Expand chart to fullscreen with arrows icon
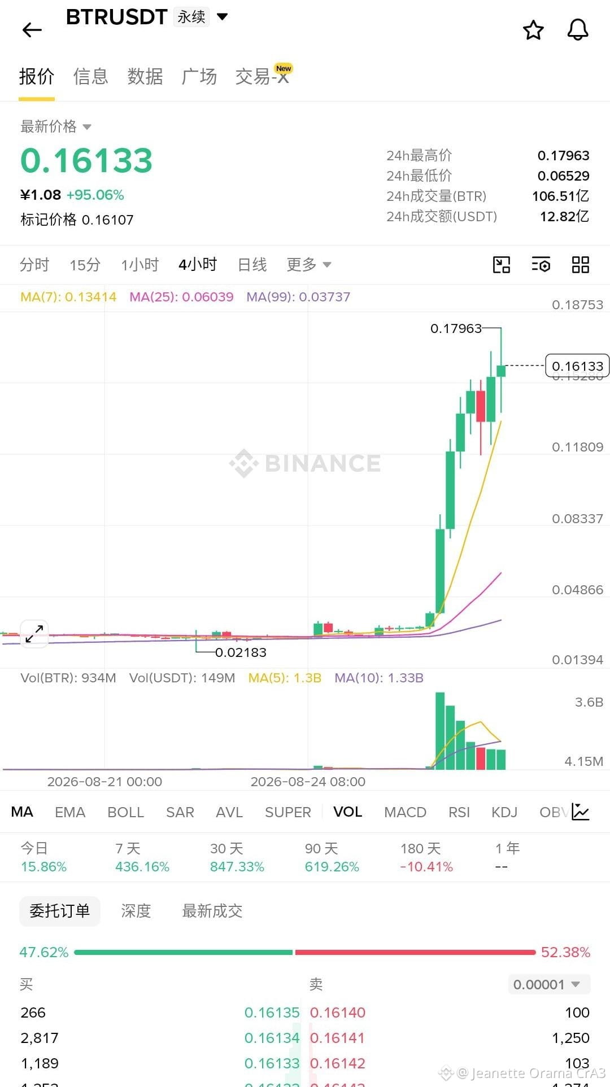This screenshot has width=610, height=1087. [x=34, y=634]
